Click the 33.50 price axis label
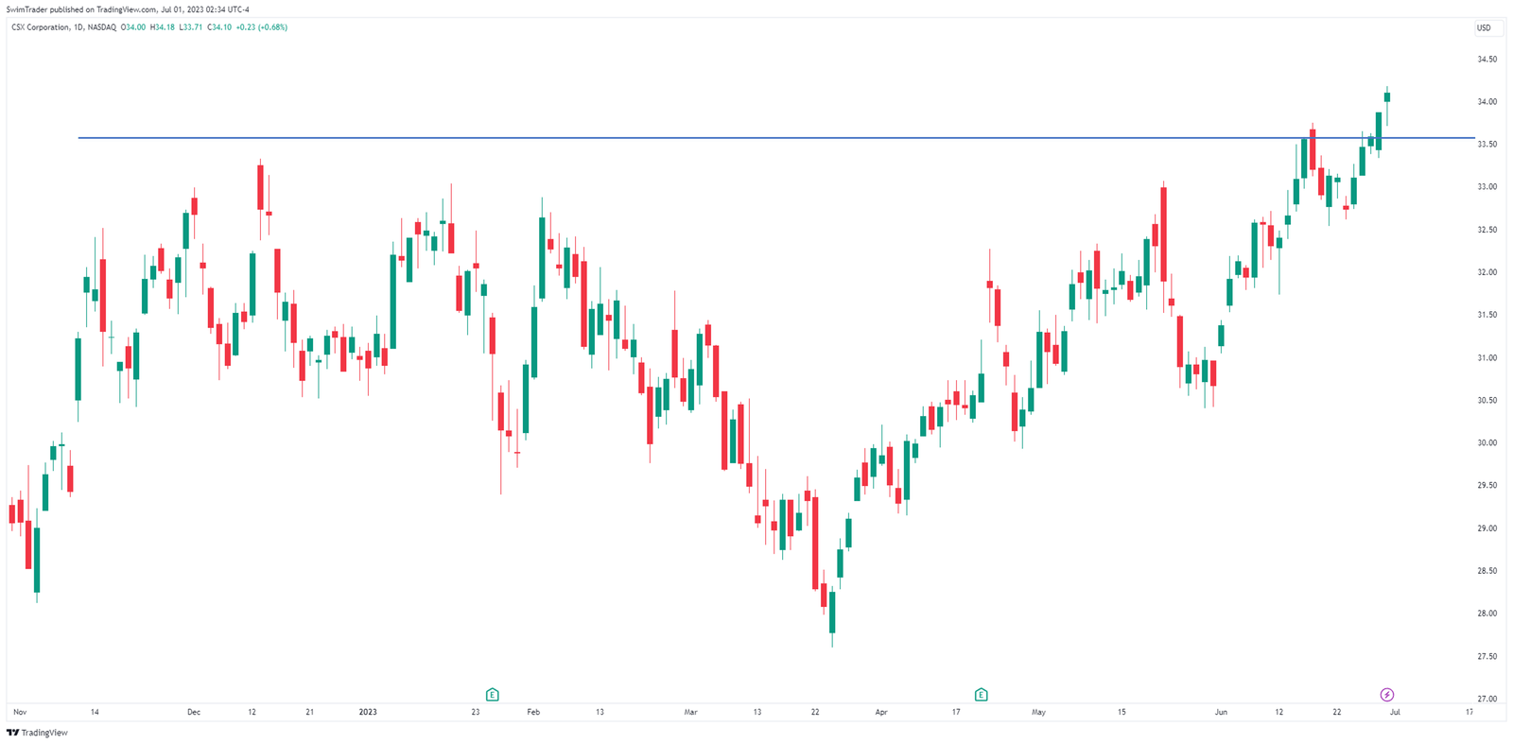 [1487, 145]
